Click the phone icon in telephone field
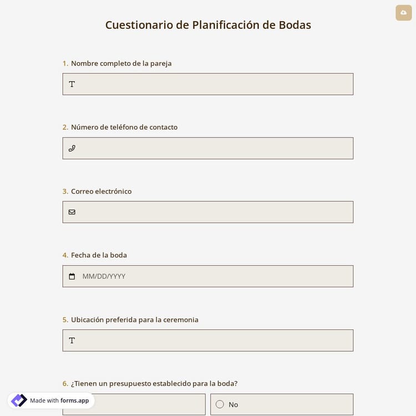Viewport: 416px width, 416px height. 72,148
